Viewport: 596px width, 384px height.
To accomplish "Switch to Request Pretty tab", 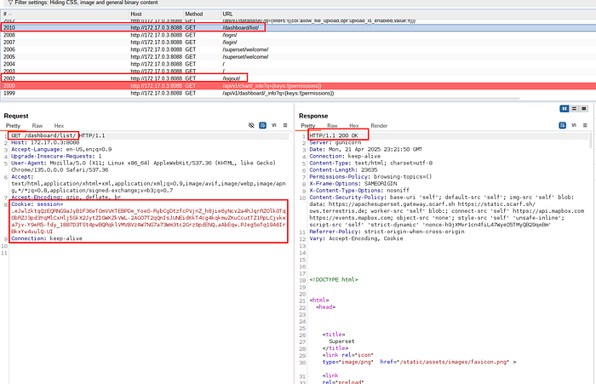I will point(13,126).
